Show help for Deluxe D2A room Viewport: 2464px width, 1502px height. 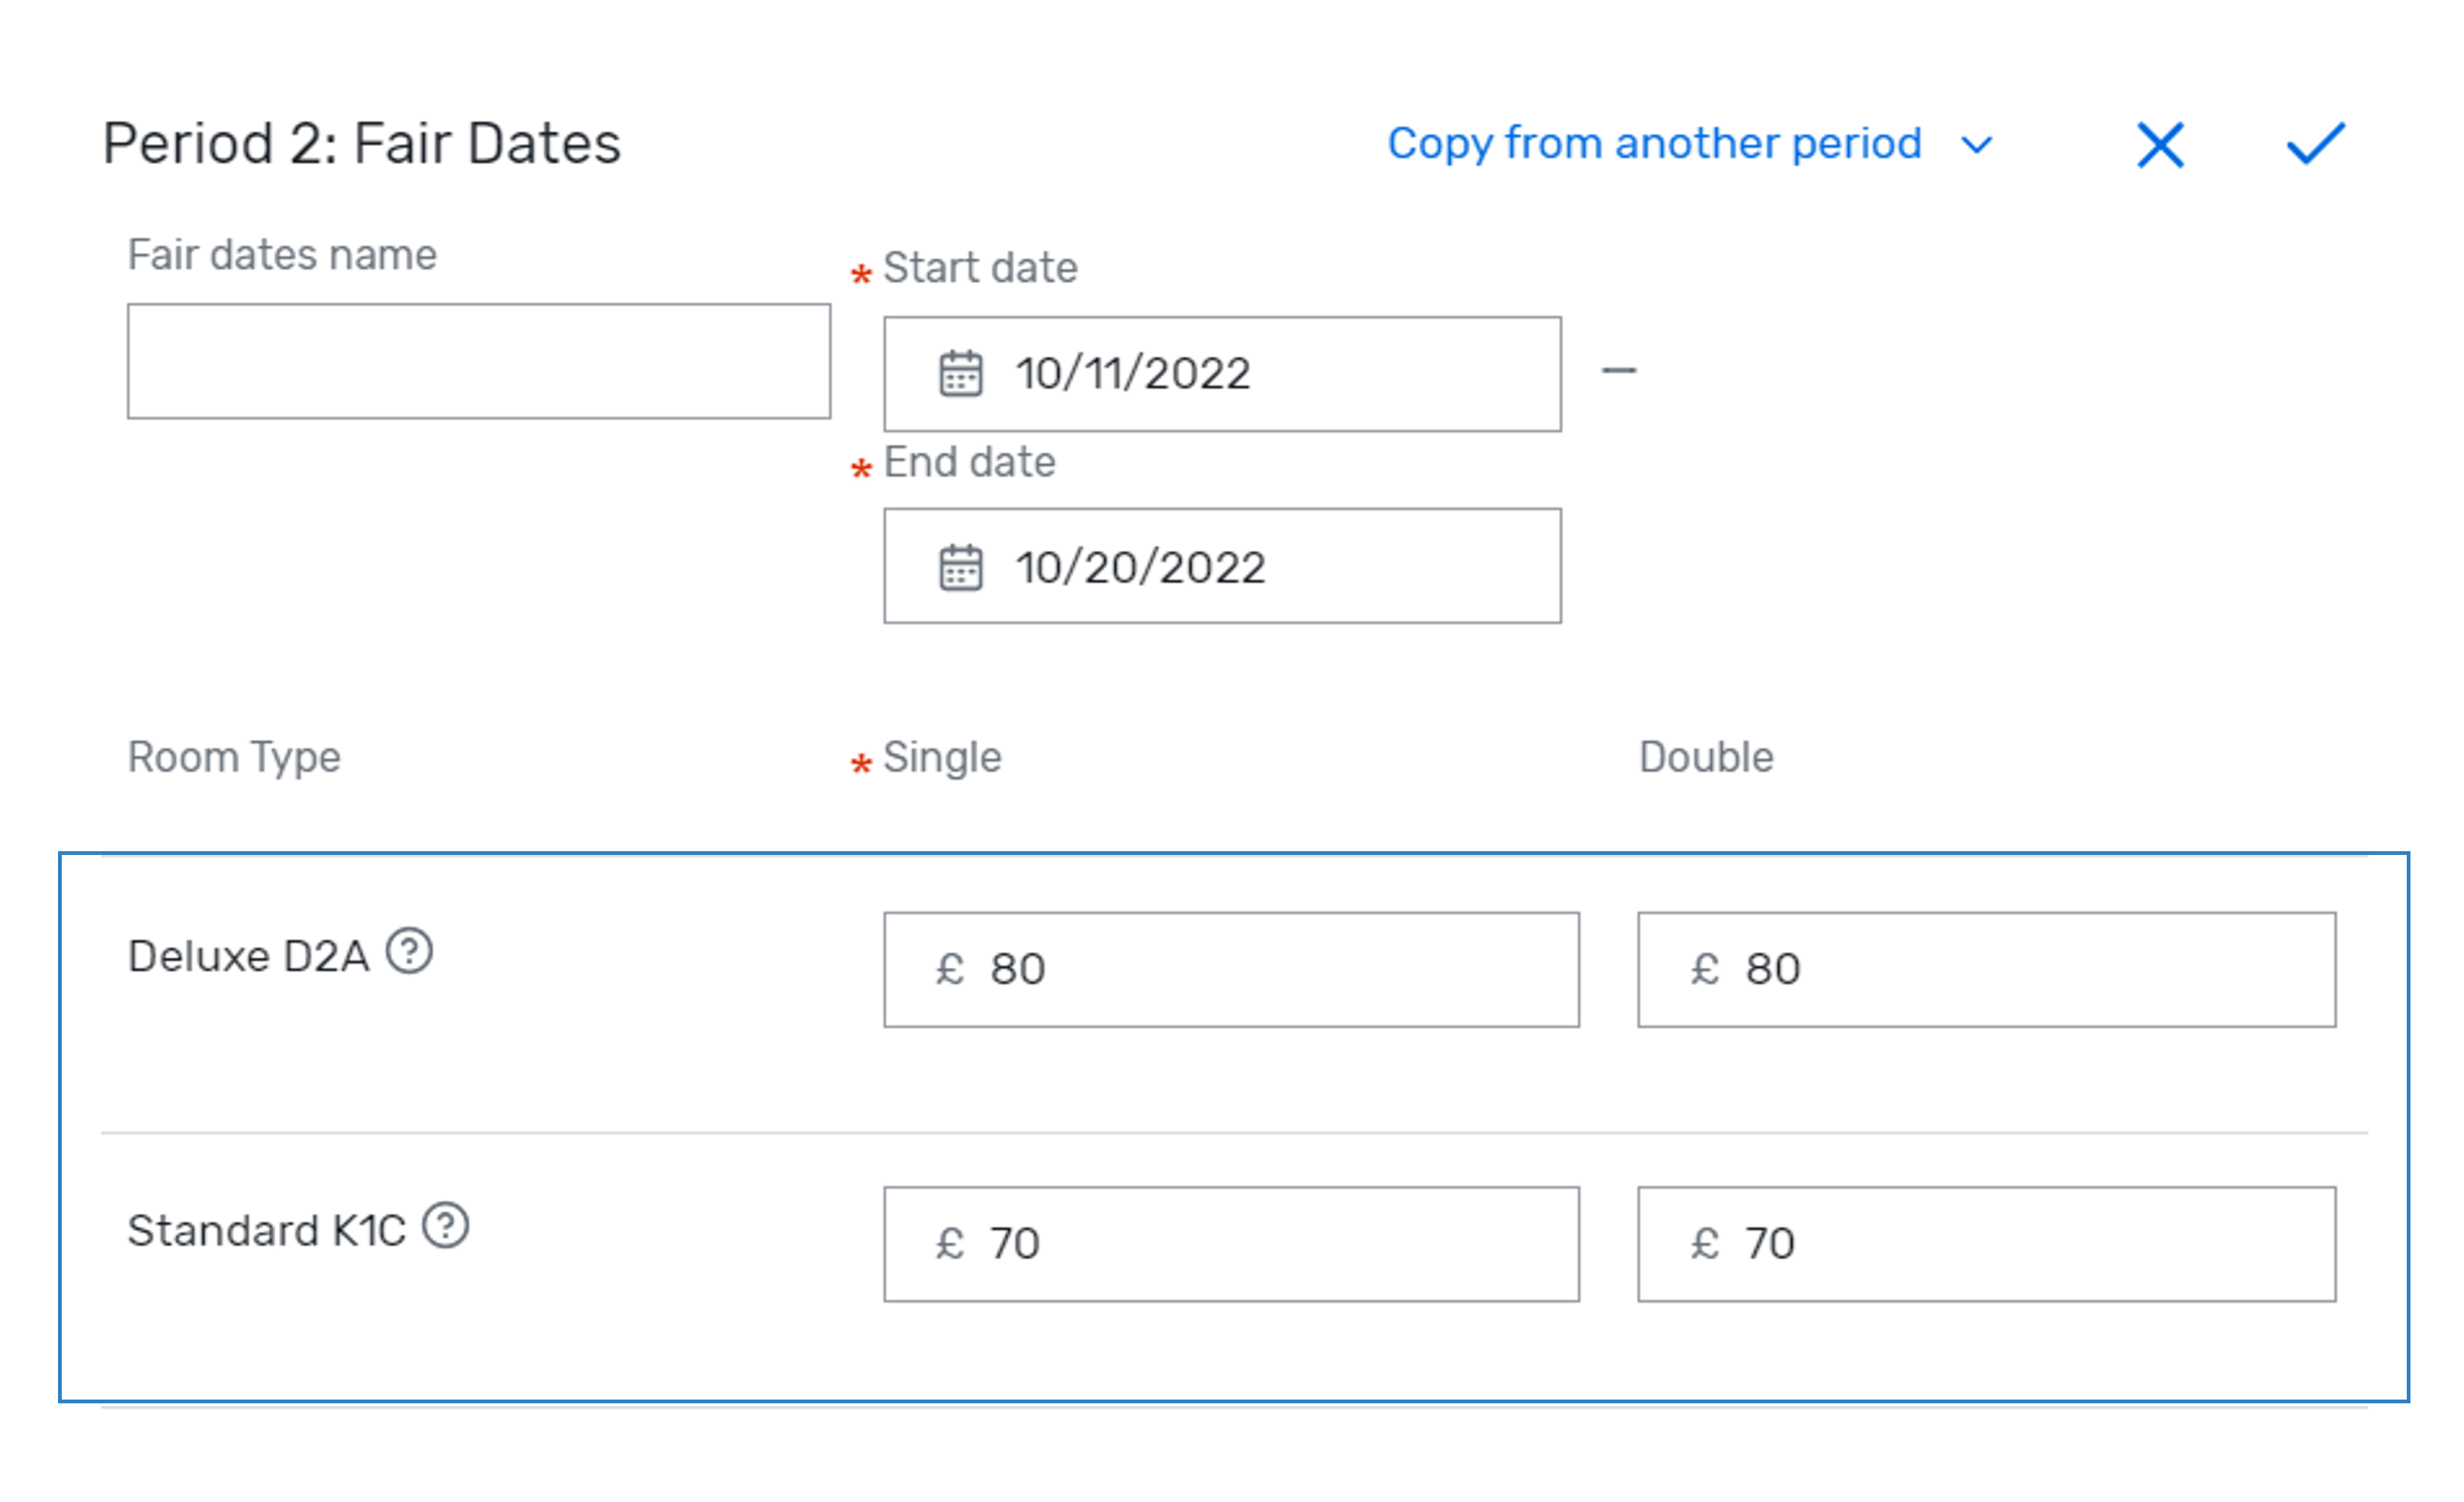tap(409, 951)
